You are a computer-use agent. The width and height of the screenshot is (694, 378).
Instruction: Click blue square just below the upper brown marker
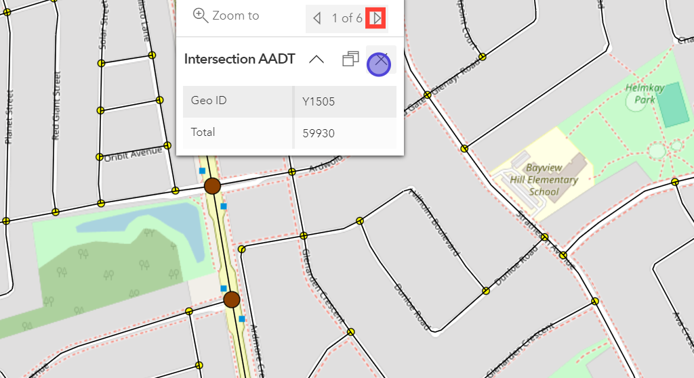(224, 206)
